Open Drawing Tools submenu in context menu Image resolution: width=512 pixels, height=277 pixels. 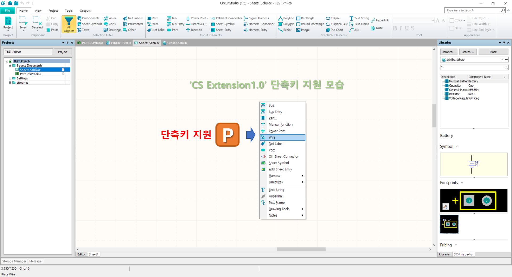283,209
